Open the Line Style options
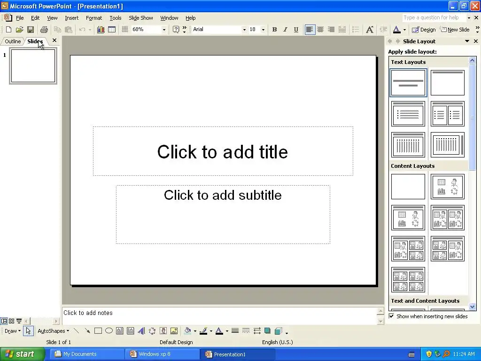 pyautogui.click(x=235, y=331)
